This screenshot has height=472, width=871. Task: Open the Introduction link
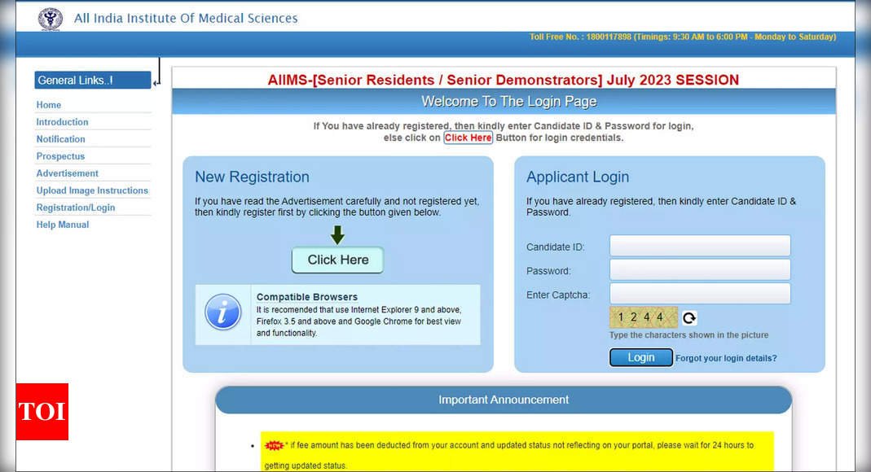point(62,122)
